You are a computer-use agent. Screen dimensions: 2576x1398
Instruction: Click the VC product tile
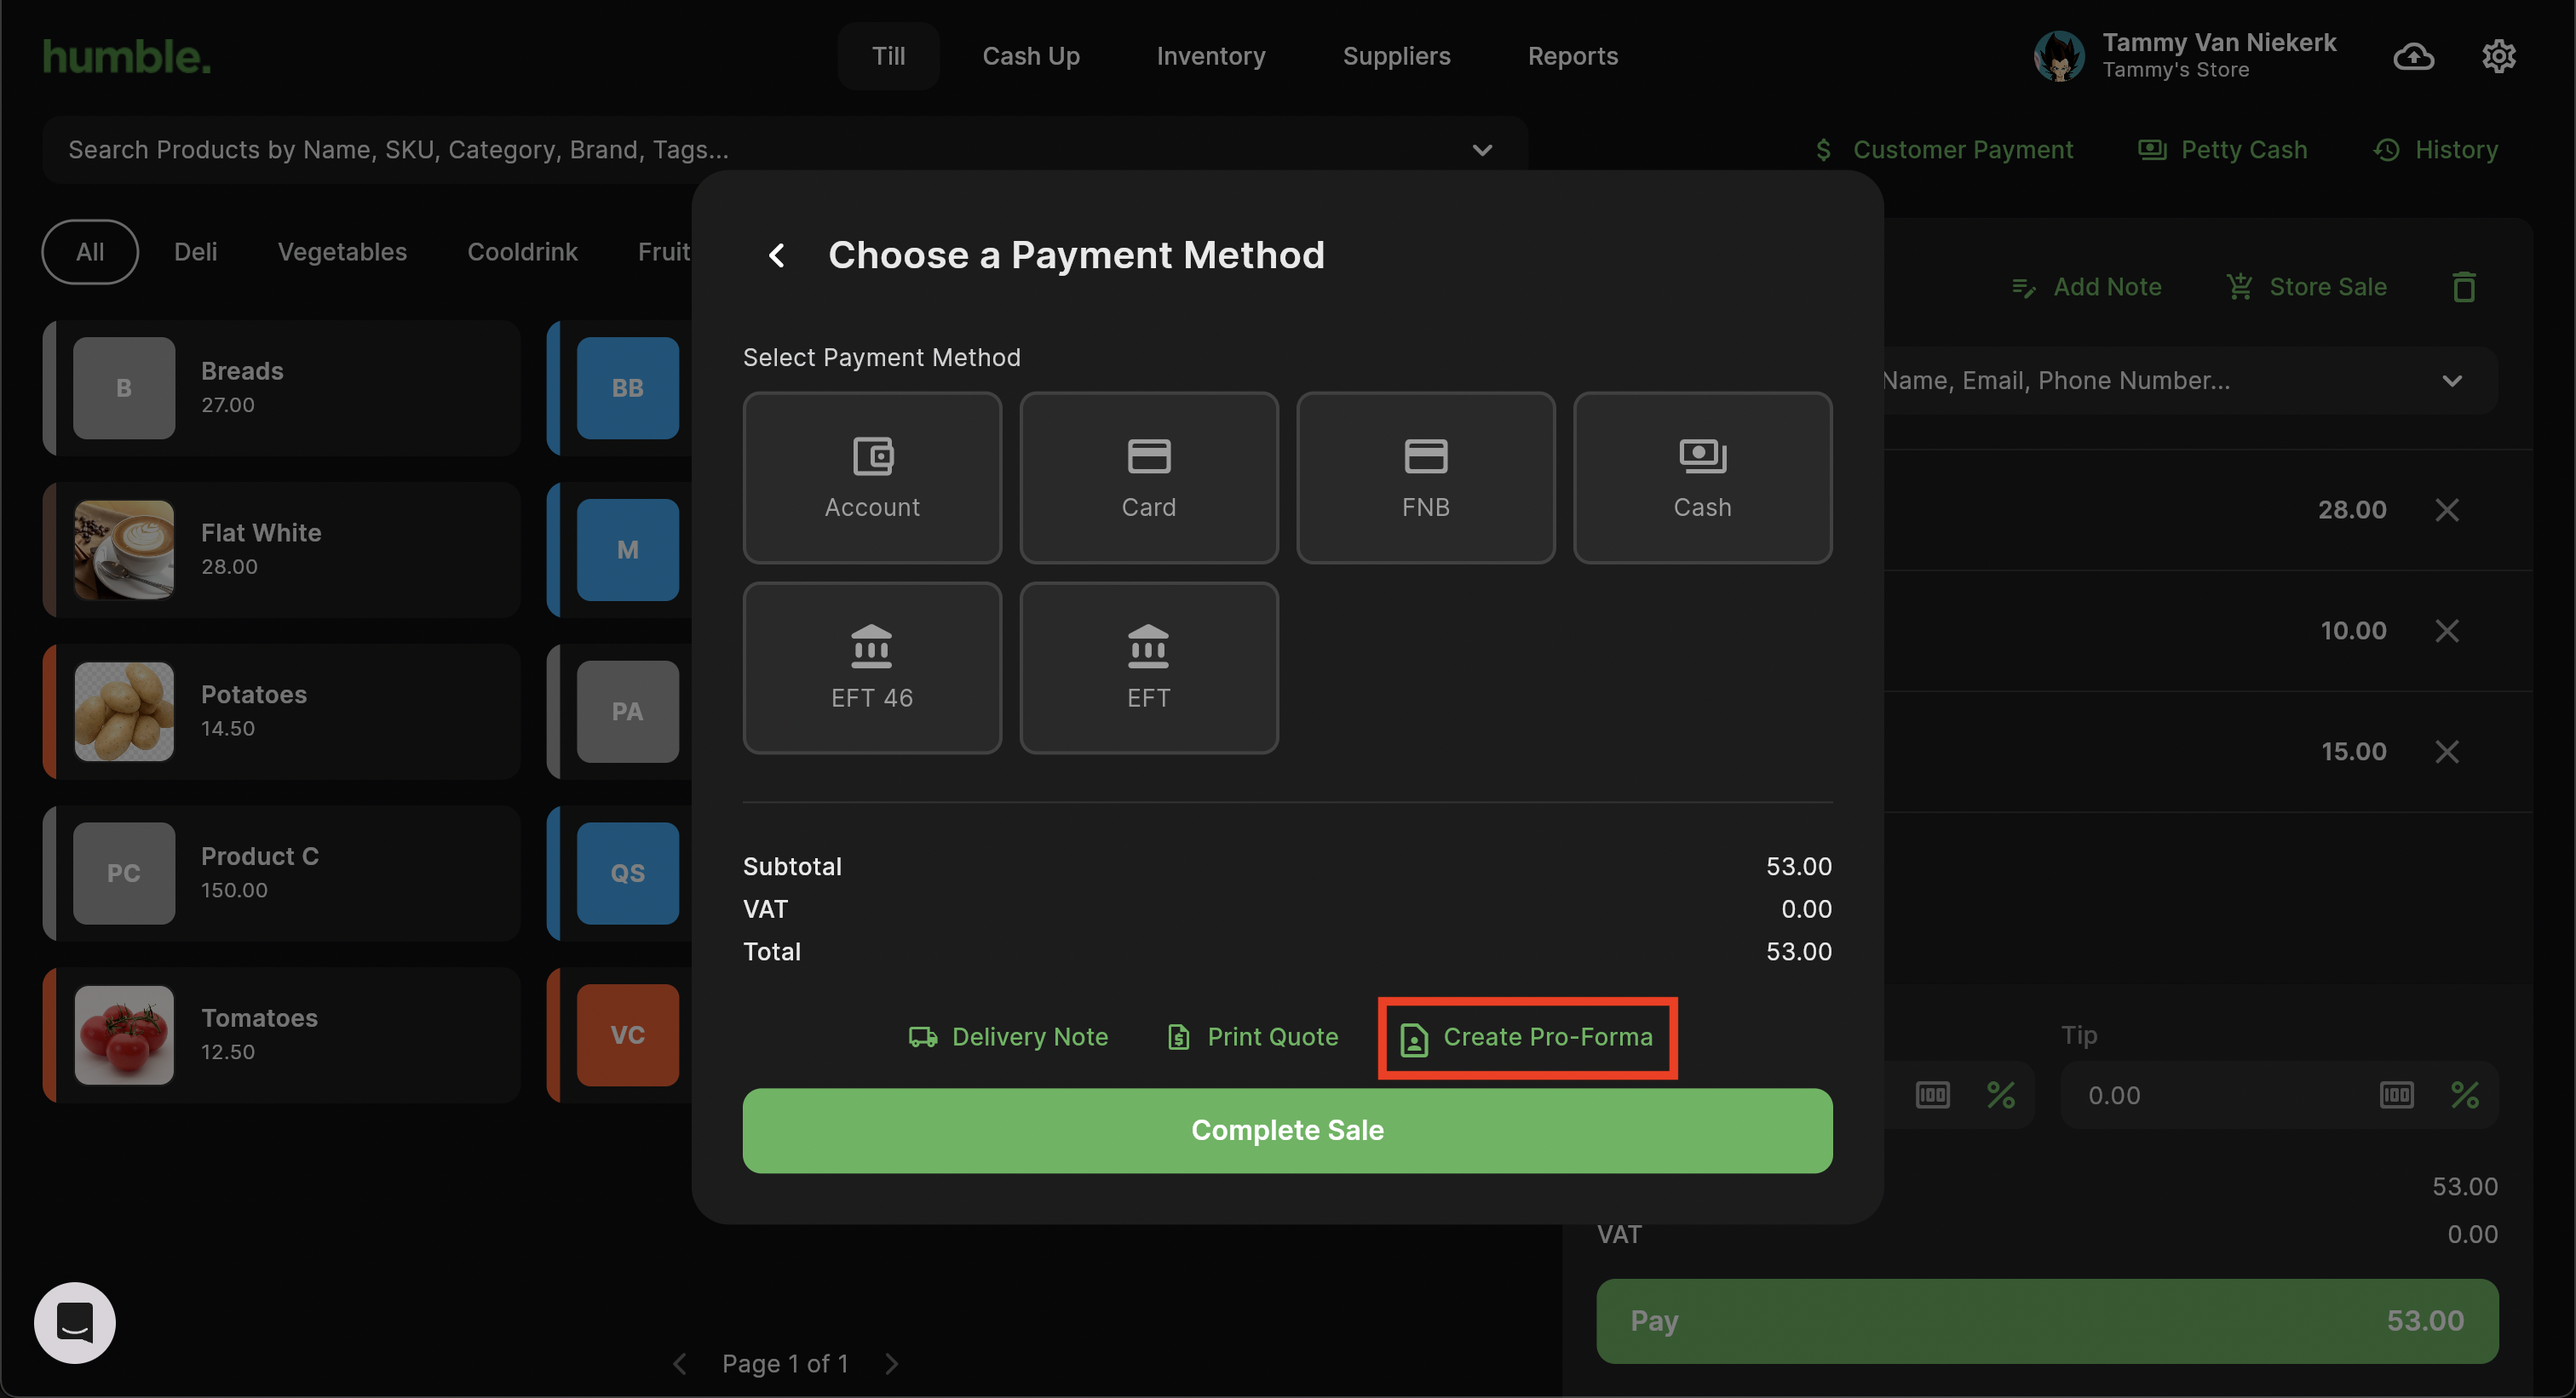pyautogui.click(x=627, y=1035)
